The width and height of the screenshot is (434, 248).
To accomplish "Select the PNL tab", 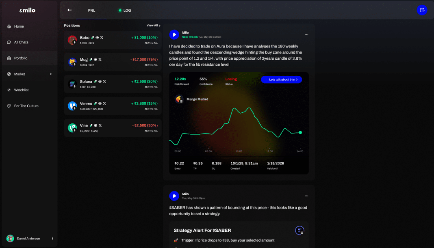I will (x=91, y=11).
